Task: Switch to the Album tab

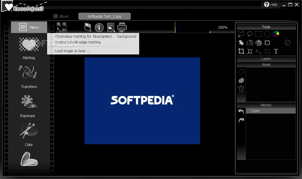Action: pyautogui.click(x=61, y=16)
